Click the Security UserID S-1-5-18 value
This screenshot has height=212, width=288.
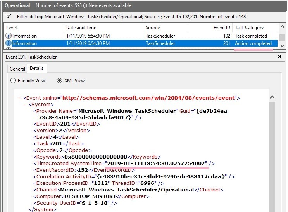tap(94, 203)
